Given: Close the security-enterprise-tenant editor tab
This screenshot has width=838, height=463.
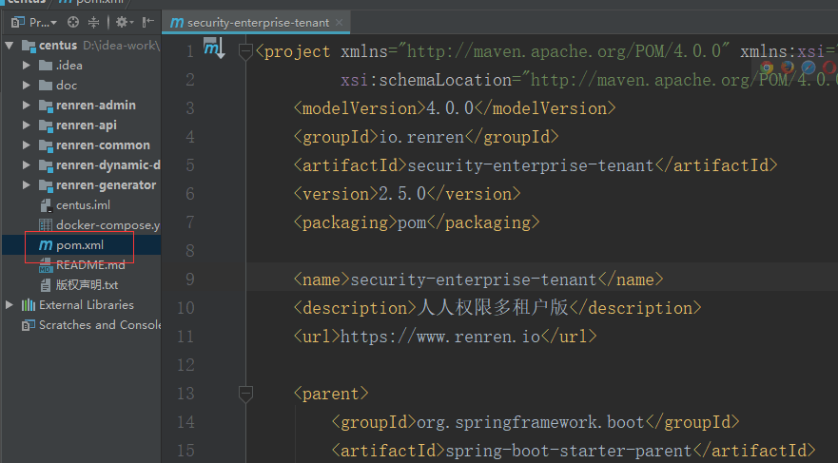Looking at the screenshot, I should 339,23.
